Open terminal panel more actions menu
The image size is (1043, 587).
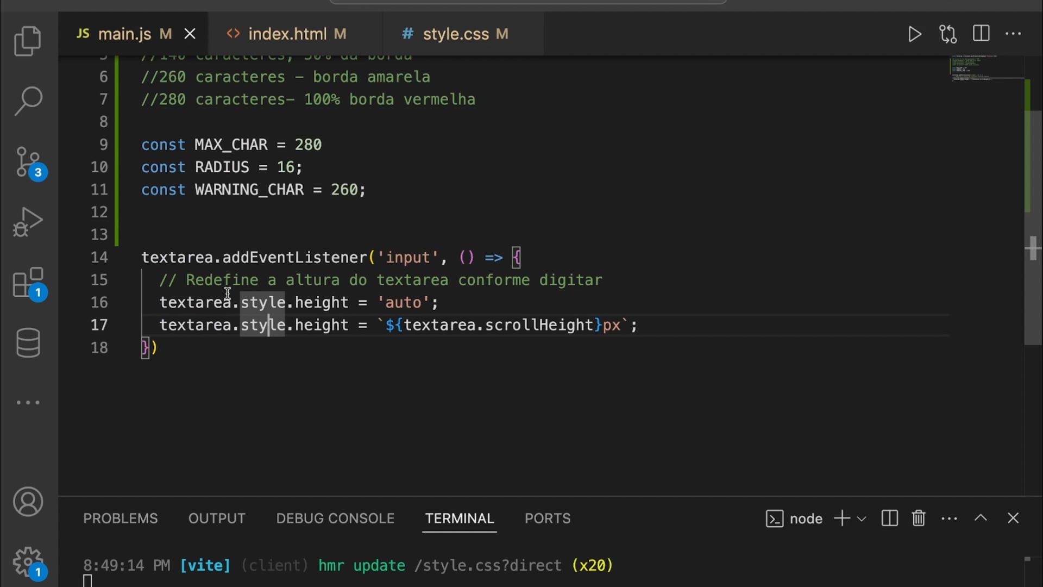949,519
